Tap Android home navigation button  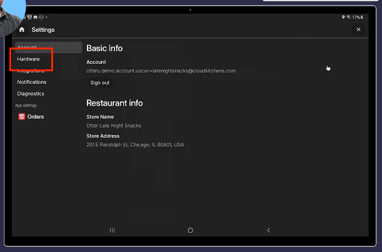190,230
